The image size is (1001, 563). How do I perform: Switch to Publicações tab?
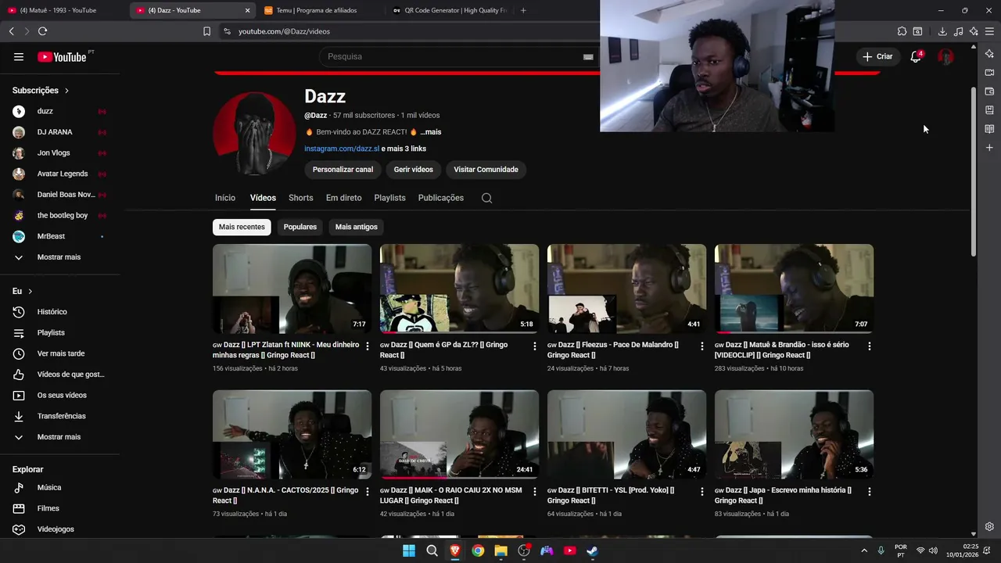coord(441,198)
